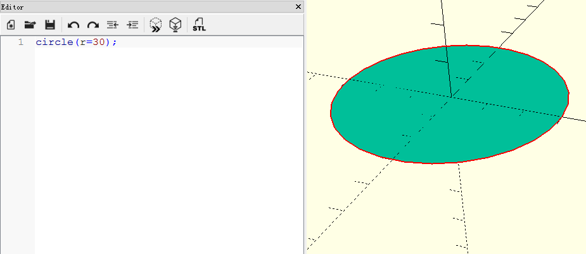Undo the last edit
This screenshot has height=254, width=586.
coord(73,25)
